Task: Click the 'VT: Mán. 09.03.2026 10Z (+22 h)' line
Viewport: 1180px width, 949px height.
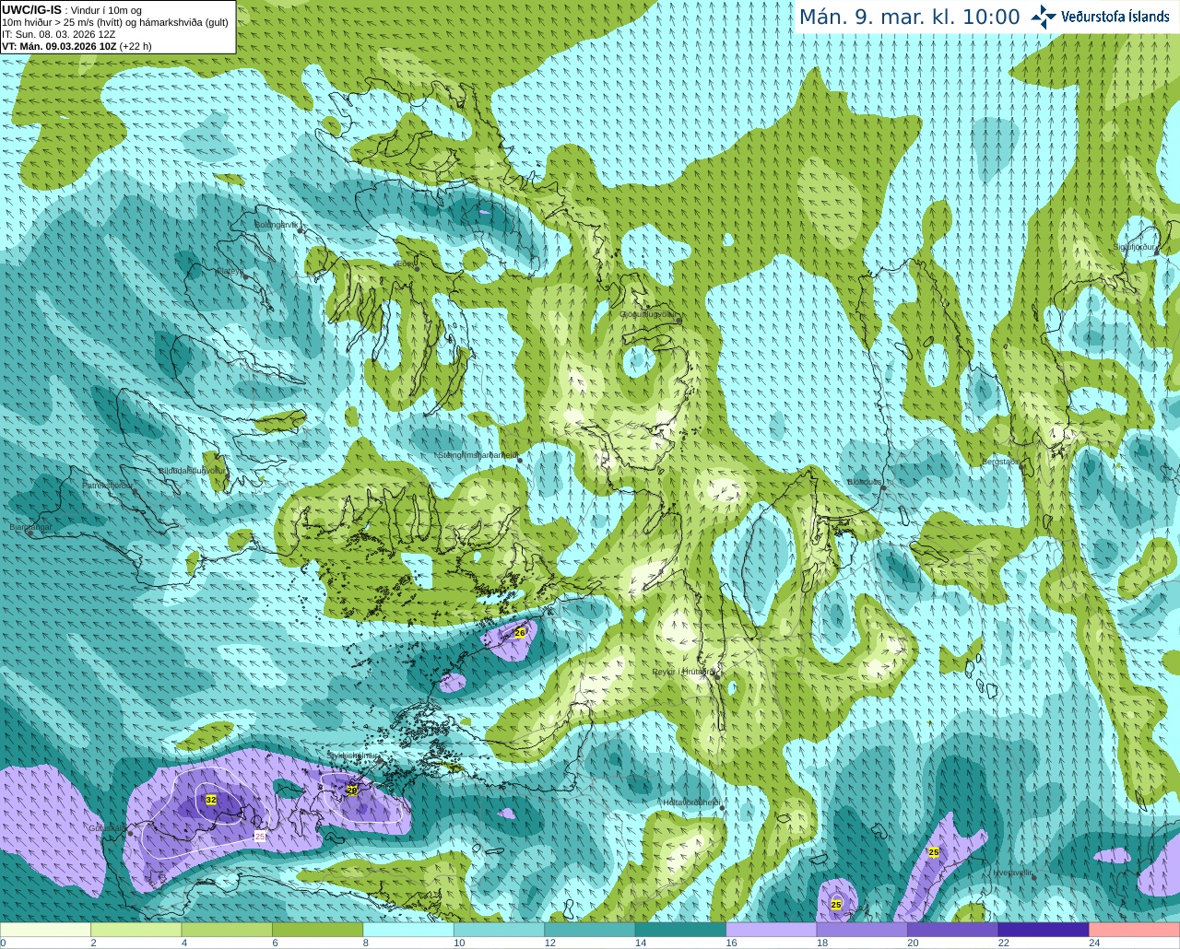Action: (x=77, y=46)
